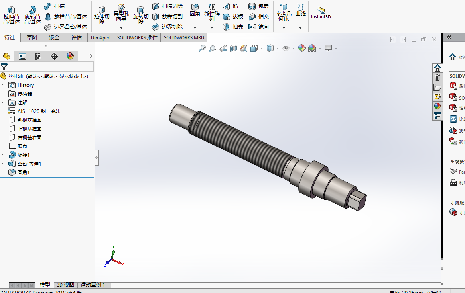Select the 拉伸凸台/基体 extrude boss tool
This screenshot has width=465, height=293.
point(11,16)
